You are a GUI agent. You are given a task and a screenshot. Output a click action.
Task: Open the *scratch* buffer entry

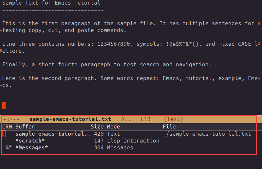click(x=30, y=141)
